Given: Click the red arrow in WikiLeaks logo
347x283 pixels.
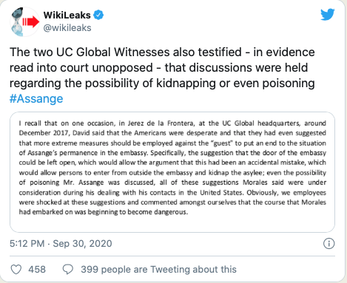Looking at the screenshot, I should coord(31,22).
